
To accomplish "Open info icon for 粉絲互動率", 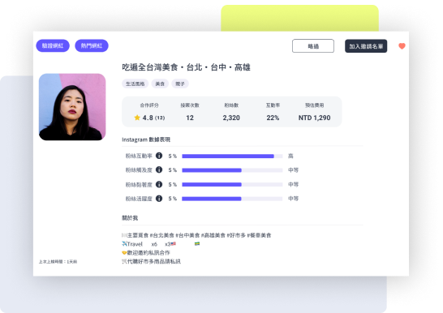I will (159, 156).
